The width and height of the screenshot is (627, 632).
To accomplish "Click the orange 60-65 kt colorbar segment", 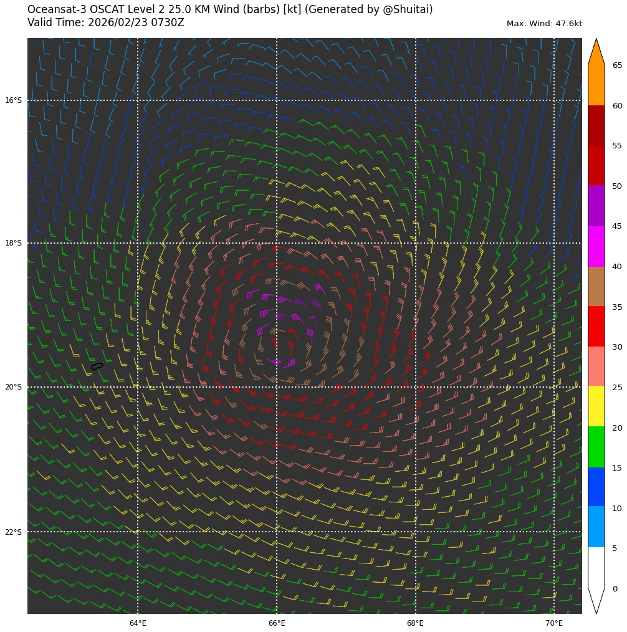I will [596, 85].
